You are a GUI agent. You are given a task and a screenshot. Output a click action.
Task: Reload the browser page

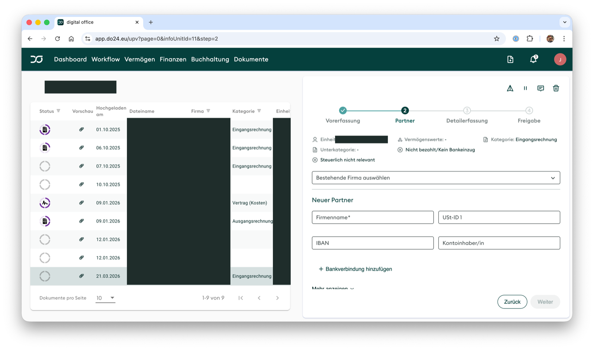[58, 39]
